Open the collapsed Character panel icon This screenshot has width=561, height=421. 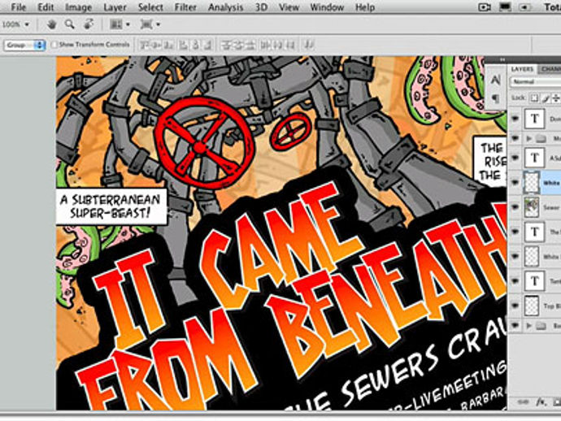click(495, 80)
